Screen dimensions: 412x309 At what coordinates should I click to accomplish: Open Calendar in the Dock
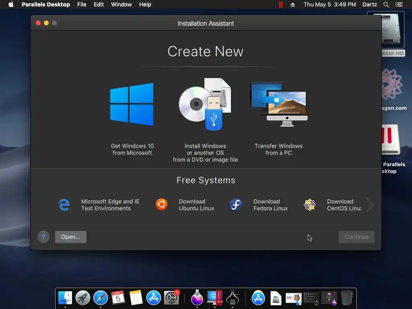coord(118,298)
